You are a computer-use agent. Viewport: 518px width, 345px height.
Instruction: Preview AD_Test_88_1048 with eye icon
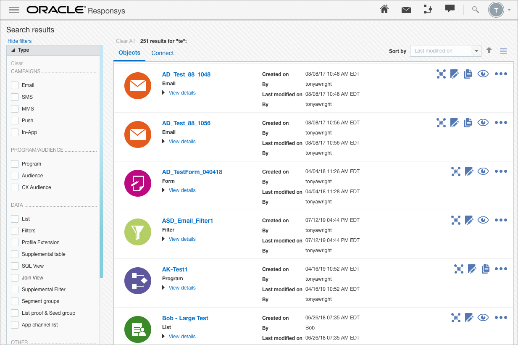pyautogui.click(x=483, y=74)
